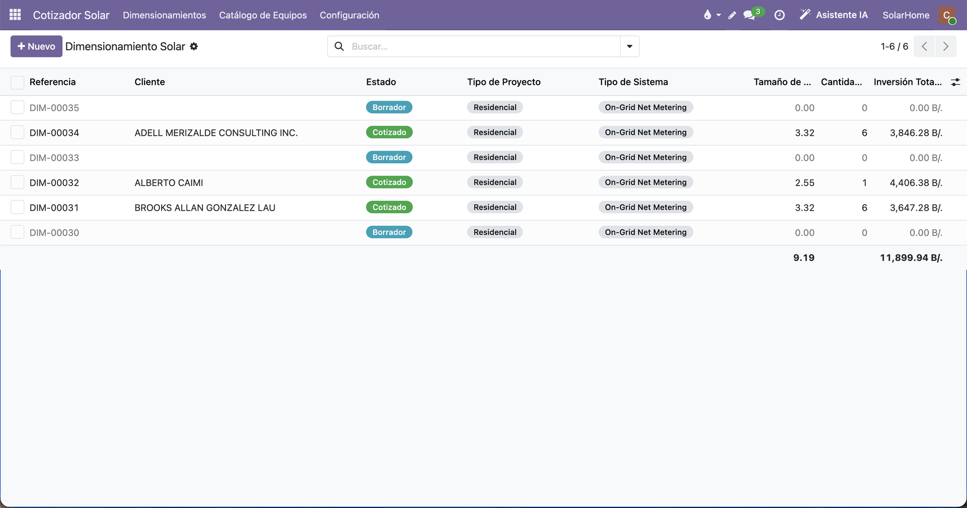Click the SolarHome company name
967x508 pixels.
906,15
